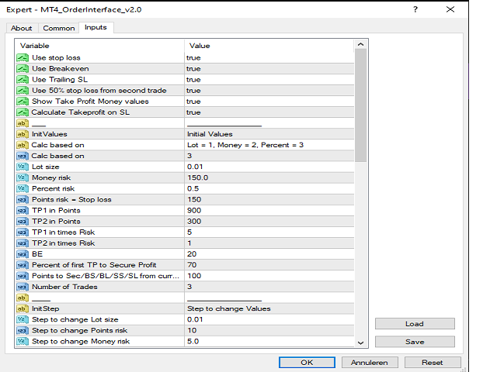The image size is (497, 372).
Task: Click the integer icon beside Calc based on value 3
Action: coord(23,156)
